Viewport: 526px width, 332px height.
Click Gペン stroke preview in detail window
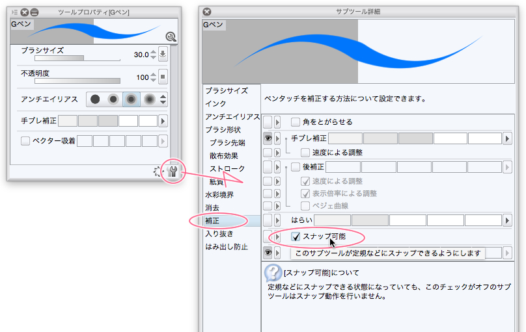click(358, 51)
